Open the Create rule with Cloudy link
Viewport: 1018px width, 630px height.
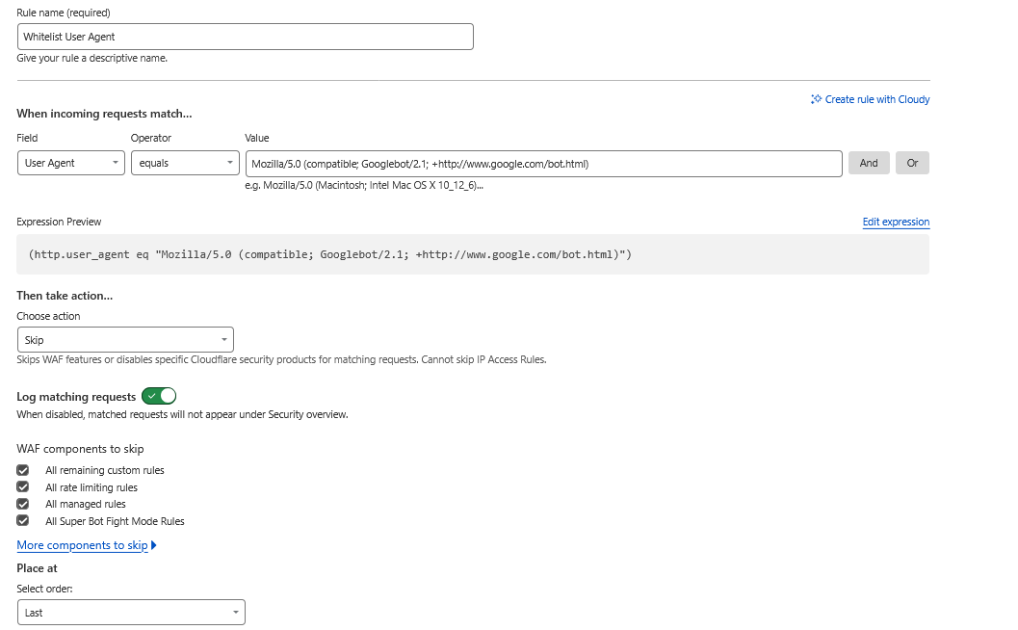point(876,99)
